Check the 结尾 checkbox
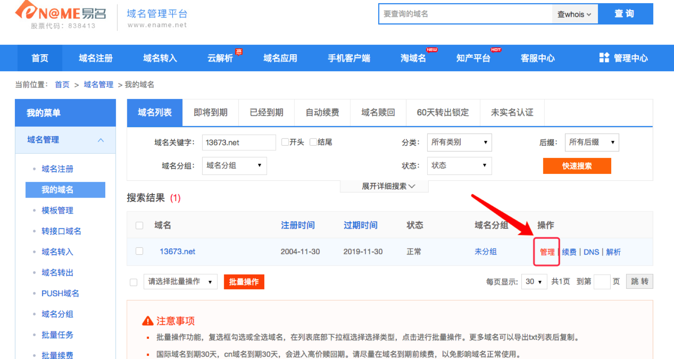Viewport: 674px width, 359px height. point(313,142)
